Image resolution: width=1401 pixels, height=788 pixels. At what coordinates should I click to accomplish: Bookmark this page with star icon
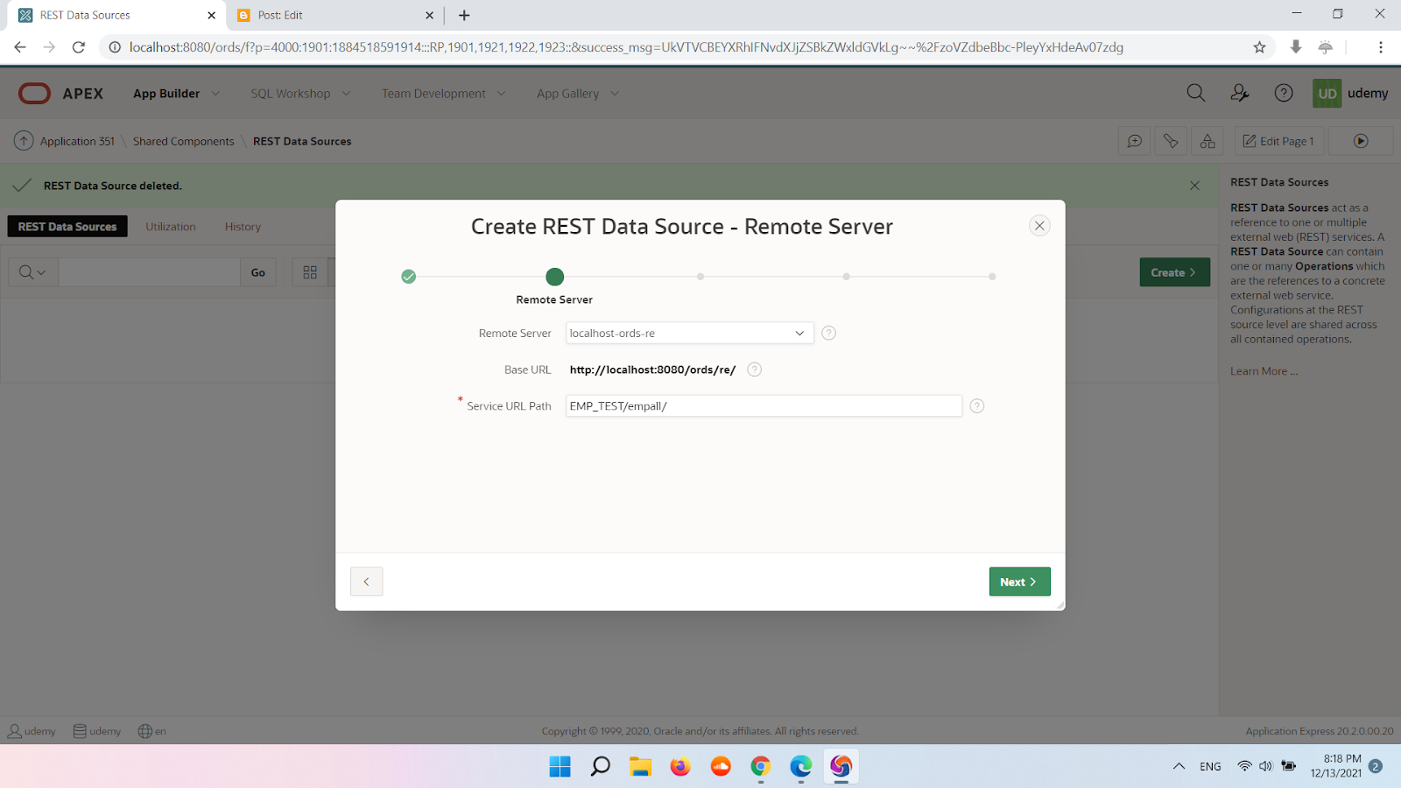(x=1259, y=47)
